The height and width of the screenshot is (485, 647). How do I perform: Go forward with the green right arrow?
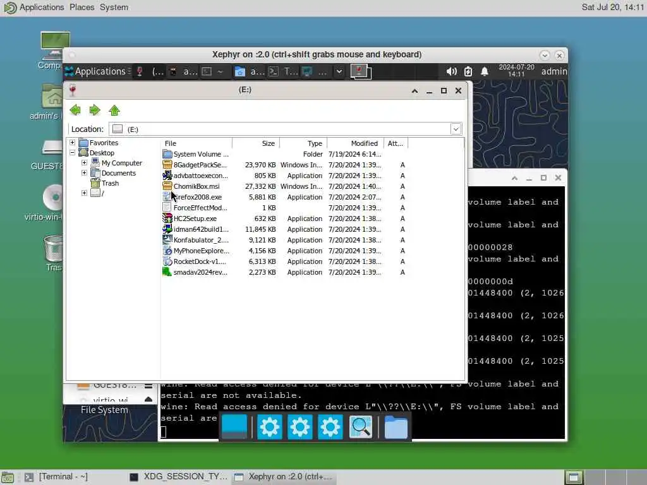point(95,110)
